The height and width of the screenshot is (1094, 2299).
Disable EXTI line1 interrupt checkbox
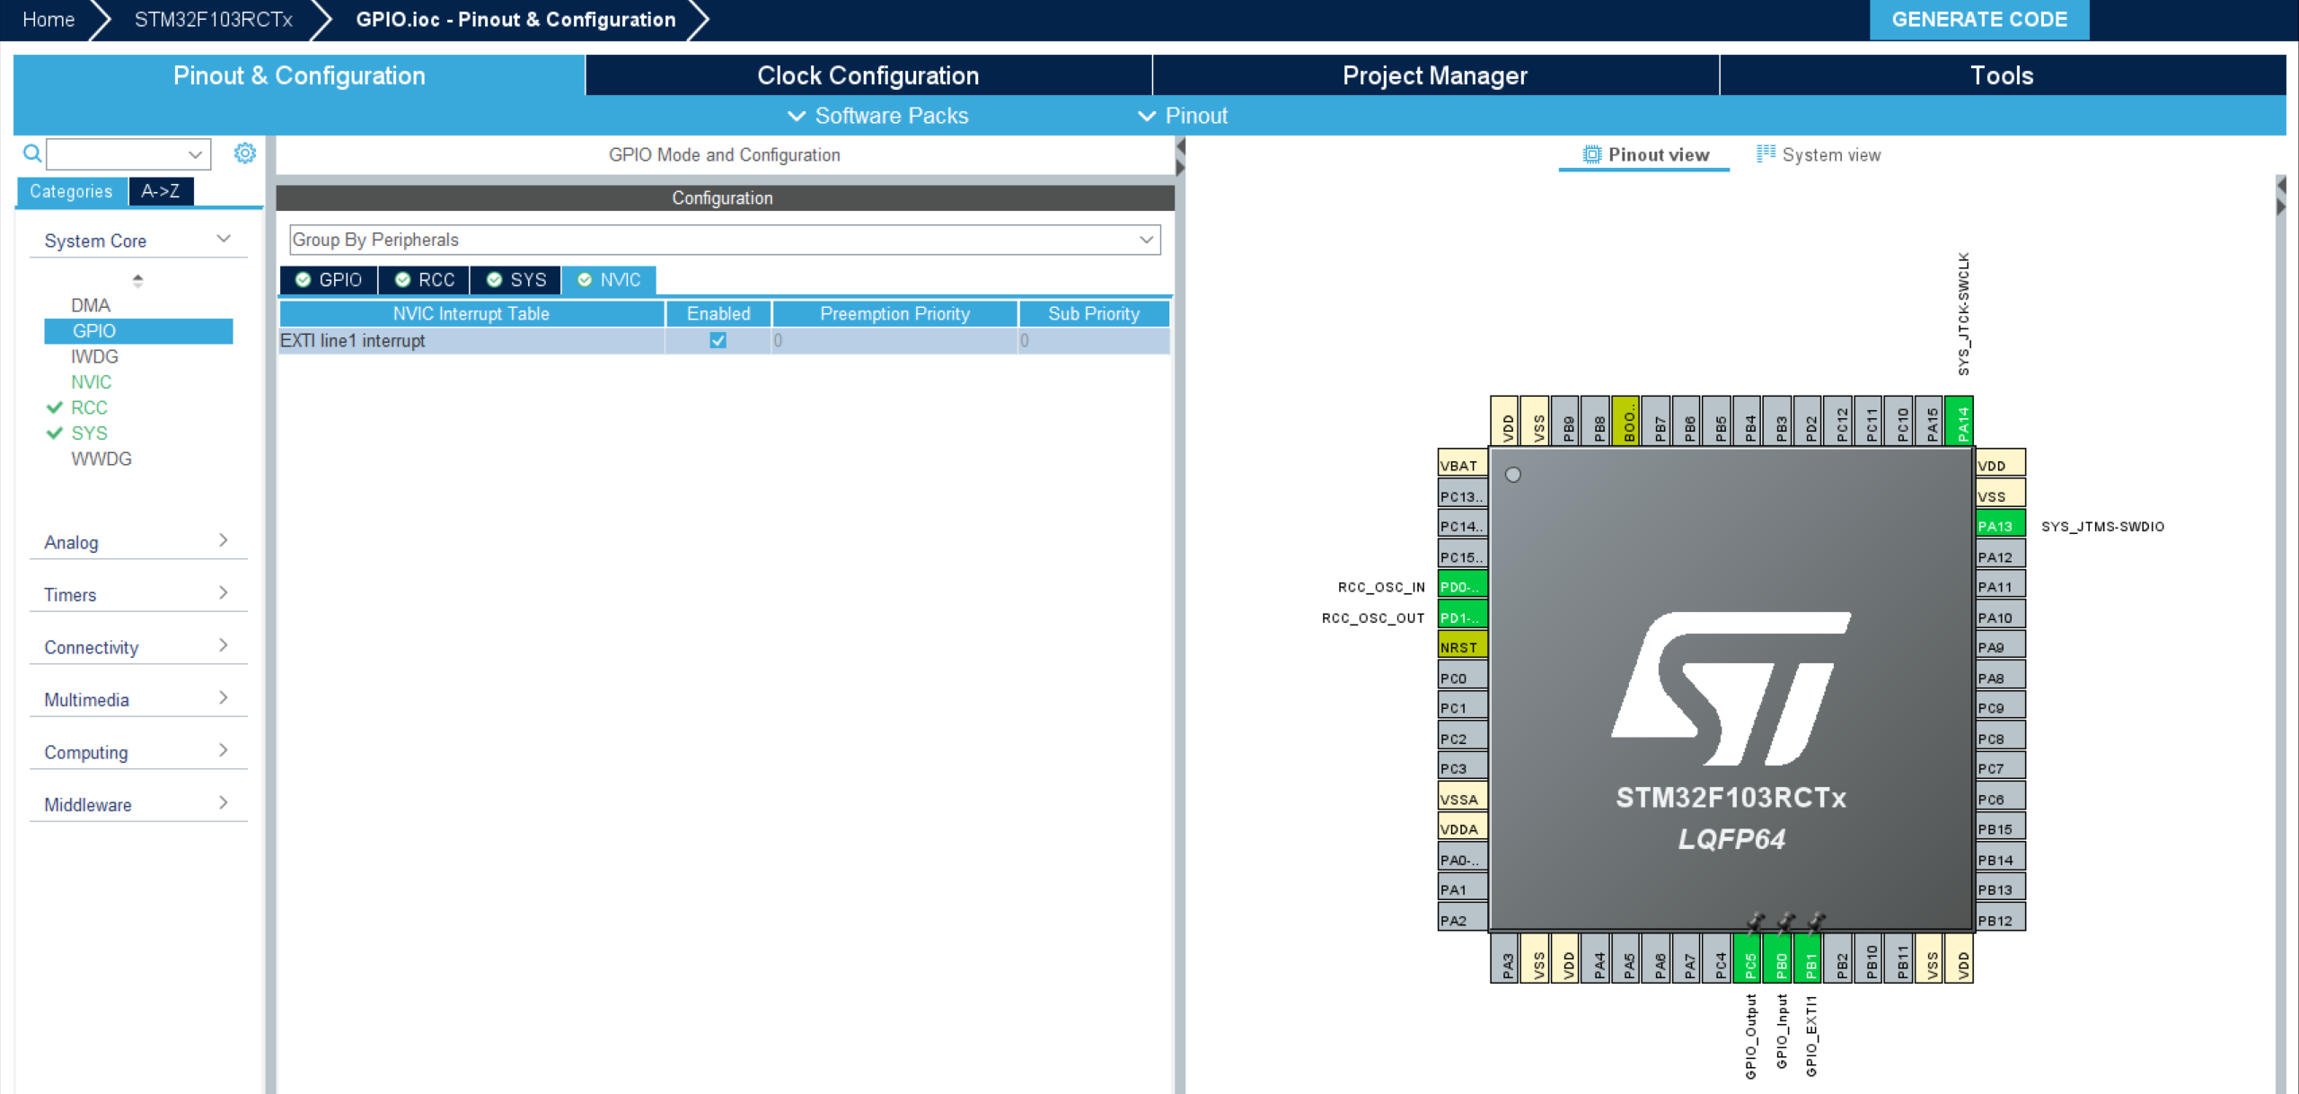point(718,340)
